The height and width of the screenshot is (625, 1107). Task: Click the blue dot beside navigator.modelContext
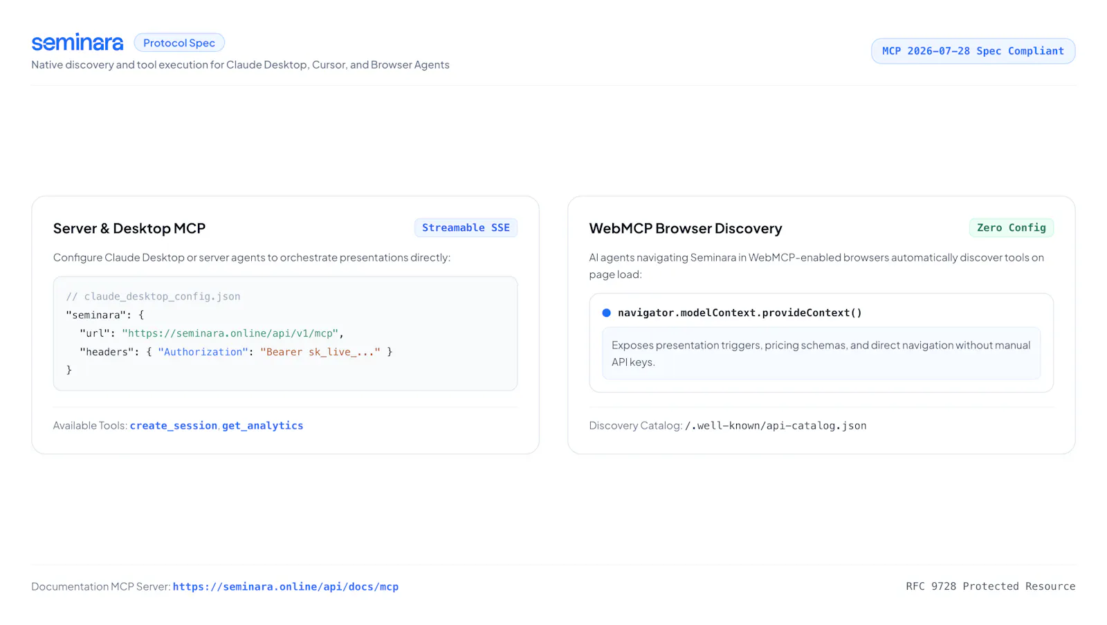coord(606,312)
